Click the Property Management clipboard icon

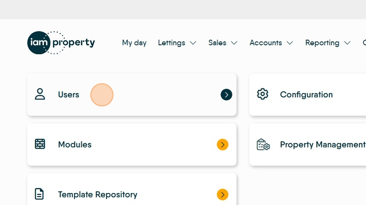coord(263,144)
